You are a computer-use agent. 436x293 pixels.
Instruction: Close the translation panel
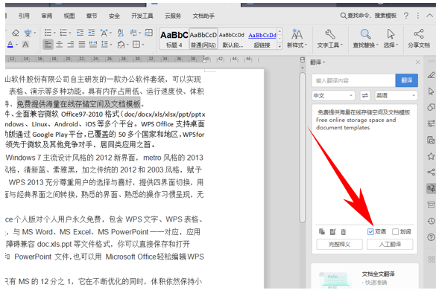coord(417,62)
